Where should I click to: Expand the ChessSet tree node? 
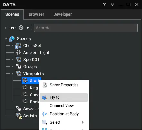click(13, 45)
